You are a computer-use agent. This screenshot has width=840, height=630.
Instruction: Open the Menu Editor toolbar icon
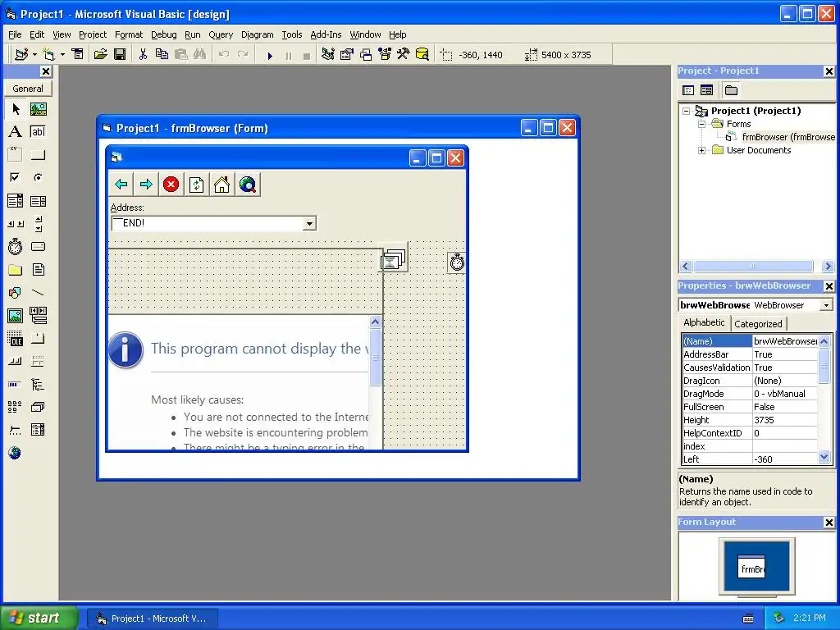(78, 54)
